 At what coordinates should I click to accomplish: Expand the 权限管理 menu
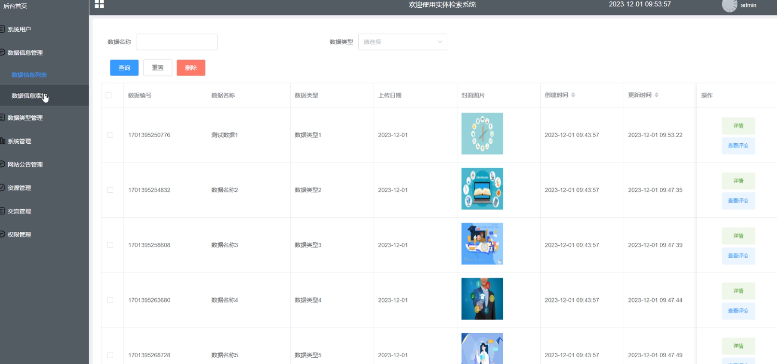44,234
